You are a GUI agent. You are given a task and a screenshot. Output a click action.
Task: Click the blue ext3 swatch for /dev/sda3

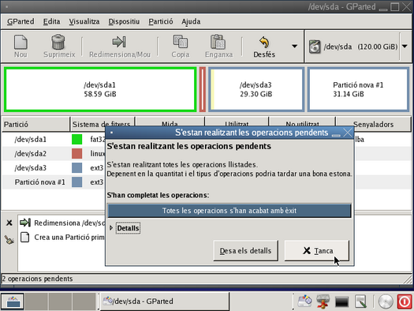click(76, 168)
